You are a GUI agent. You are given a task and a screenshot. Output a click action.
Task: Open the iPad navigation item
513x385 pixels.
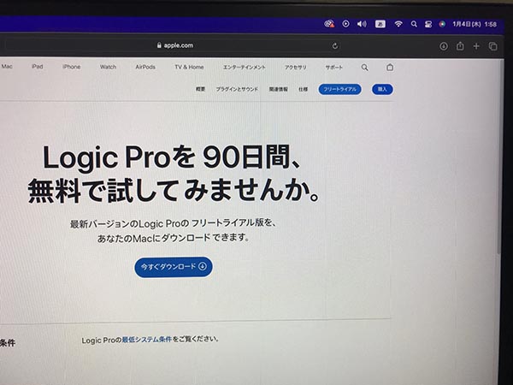38,67
